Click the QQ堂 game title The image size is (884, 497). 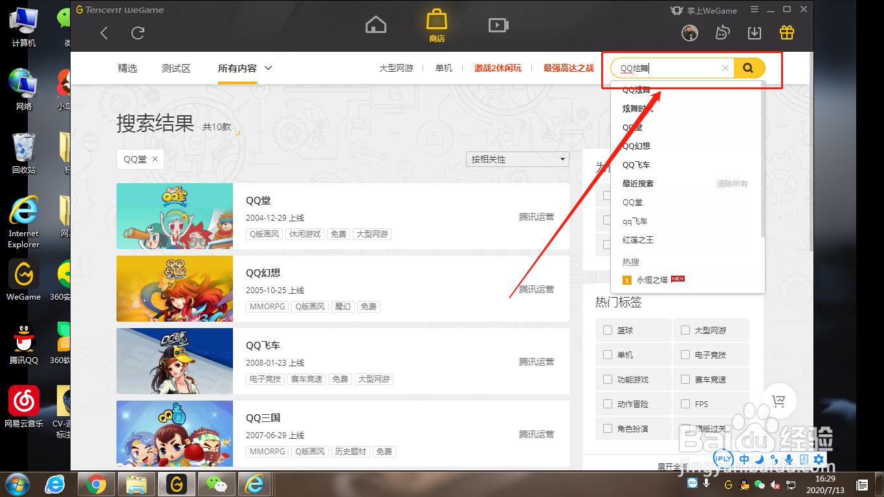[258, 201]
